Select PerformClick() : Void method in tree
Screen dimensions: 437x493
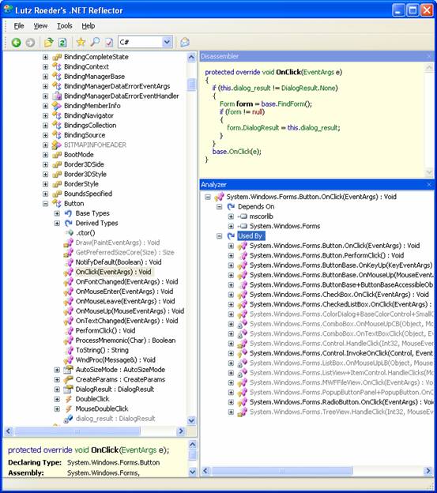coord(105,331)
